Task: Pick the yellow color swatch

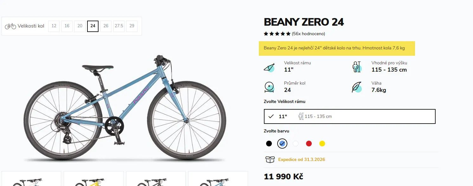Action: (x=322, y=144)
